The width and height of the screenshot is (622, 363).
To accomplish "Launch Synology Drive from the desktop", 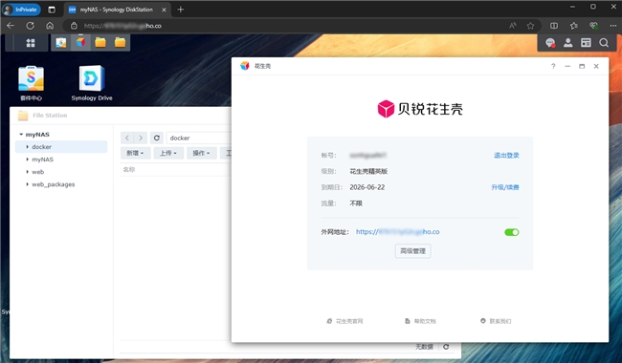I will pyautogui.click(x=92, y=83).
